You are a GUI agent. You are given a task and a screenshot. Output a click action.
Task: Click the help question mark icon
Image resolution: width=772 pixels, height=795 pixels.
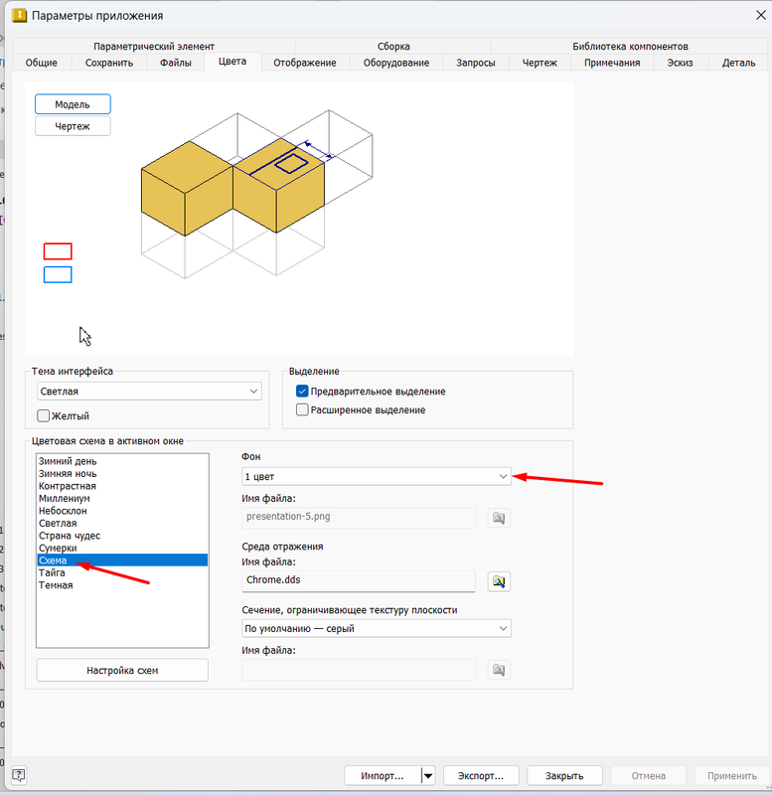pyautogui.click(x=18, y=775)
